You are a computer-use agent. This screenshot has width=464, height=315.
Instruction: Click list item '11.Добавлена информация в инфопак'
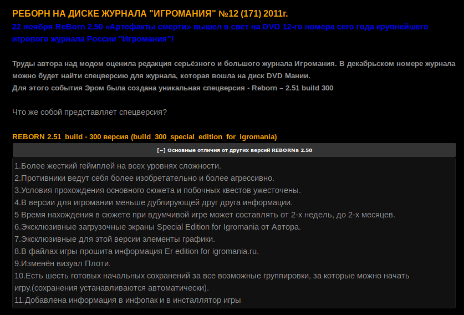coord(128,300)
